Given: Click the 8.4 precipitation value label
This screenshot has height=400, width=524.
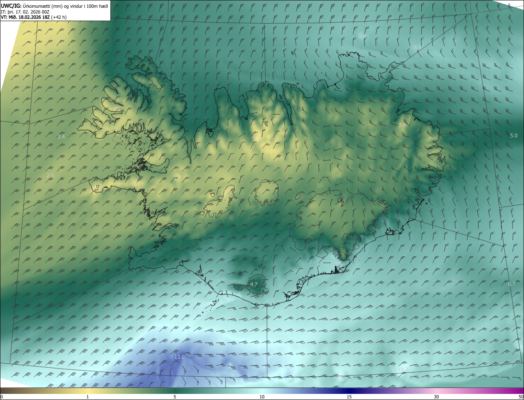Looking at the screenshot, I should (x=362, y=36).
